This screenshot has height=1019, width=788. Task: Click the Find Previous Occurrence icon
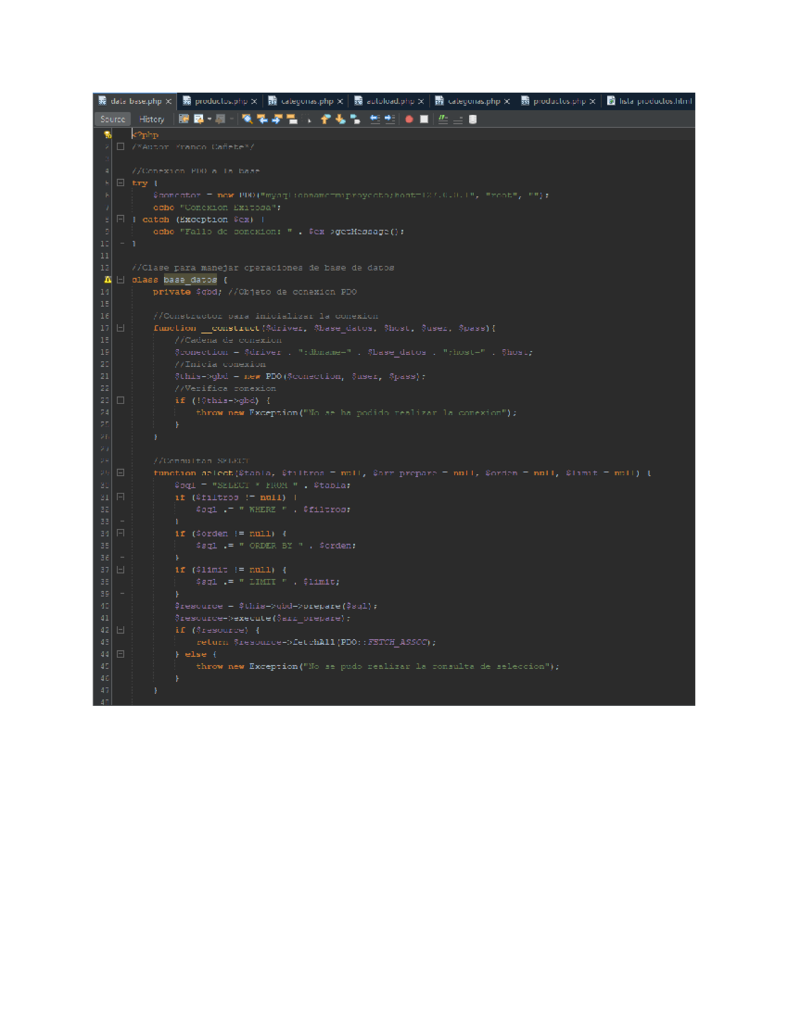point(263,119)
